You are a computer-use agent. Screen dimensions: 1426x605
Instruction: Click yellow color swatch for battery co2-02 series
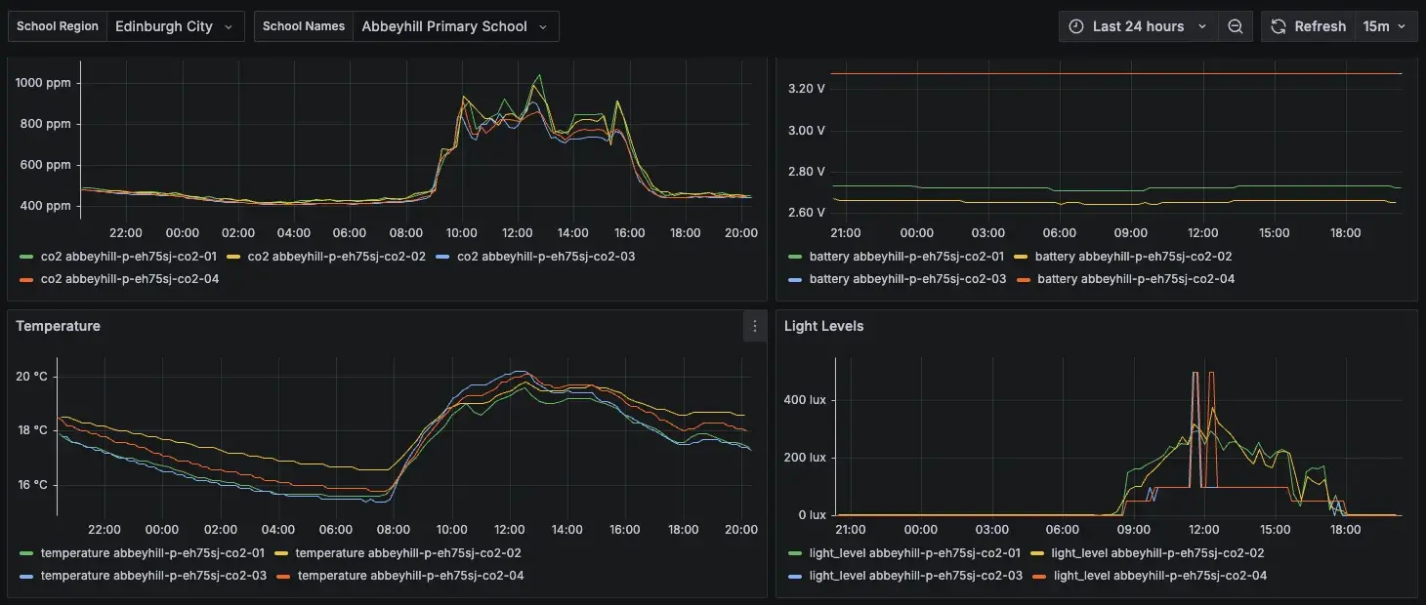tap(1021, 257)
